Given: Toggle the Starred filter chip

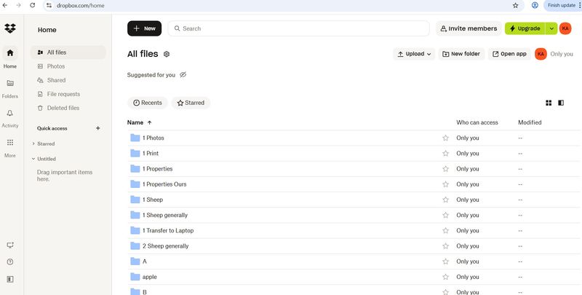Looking at the screenshot, I should click(x=191, y=103).
